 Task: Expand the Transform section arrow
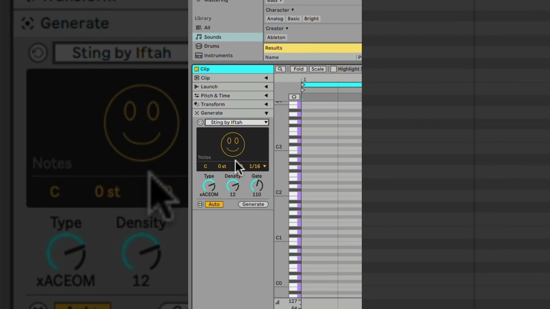[x=266, y=104]
